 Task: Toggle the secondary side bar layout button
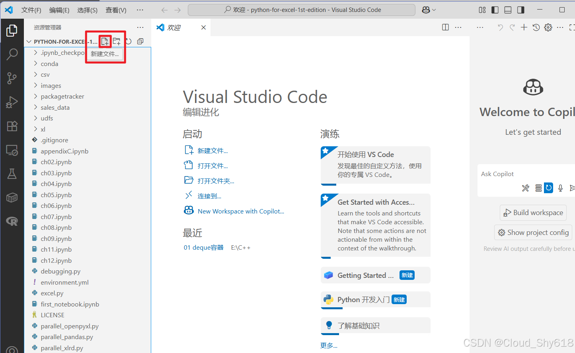coord(521,10)
